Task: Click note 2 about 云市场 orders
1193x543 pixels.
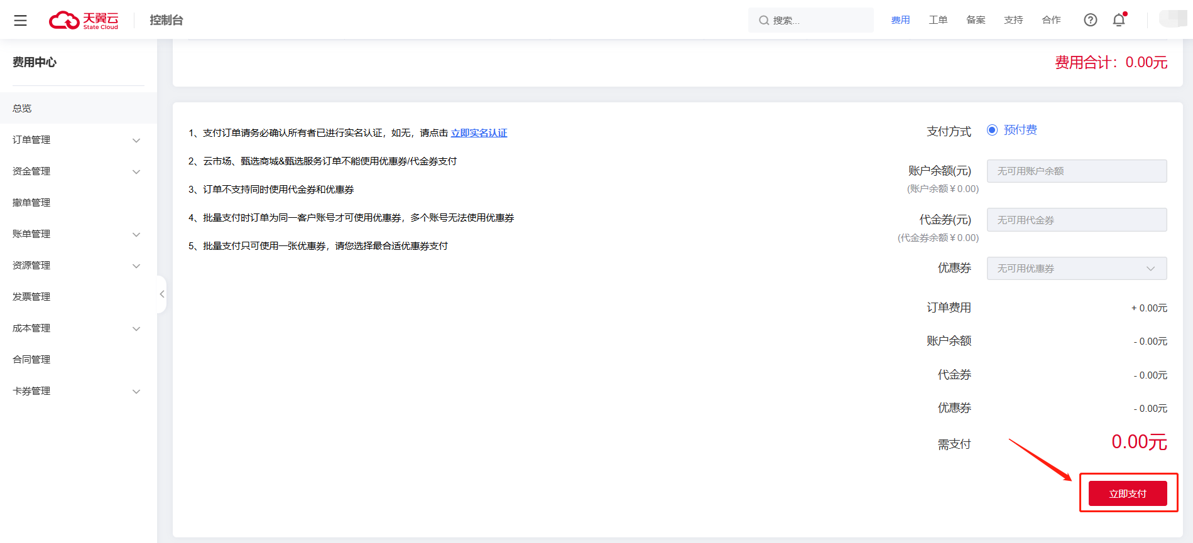Action: coord(323,161)
